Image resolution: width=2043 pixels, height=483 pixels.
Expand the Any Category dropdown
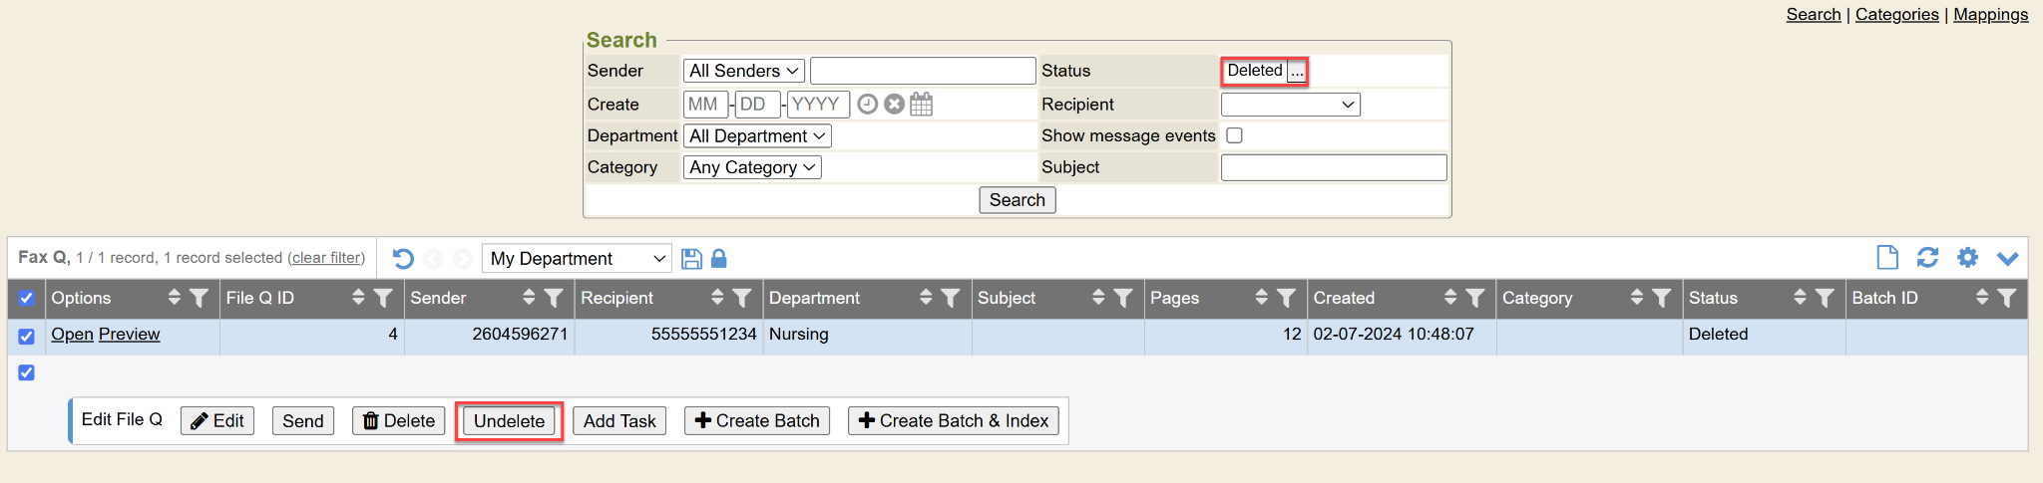point(752,167)
